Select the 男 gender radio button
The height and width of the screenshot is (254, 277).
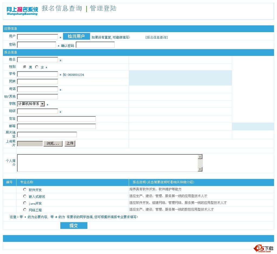click(25, 67)
